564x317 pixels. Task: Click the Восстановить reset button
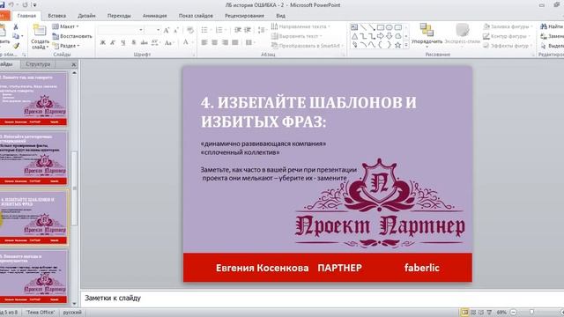[x=72, y=36]
